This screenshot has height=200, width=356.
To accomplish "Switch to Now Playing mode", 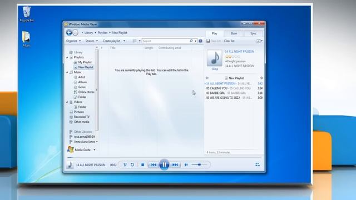I will pos(258,164).
